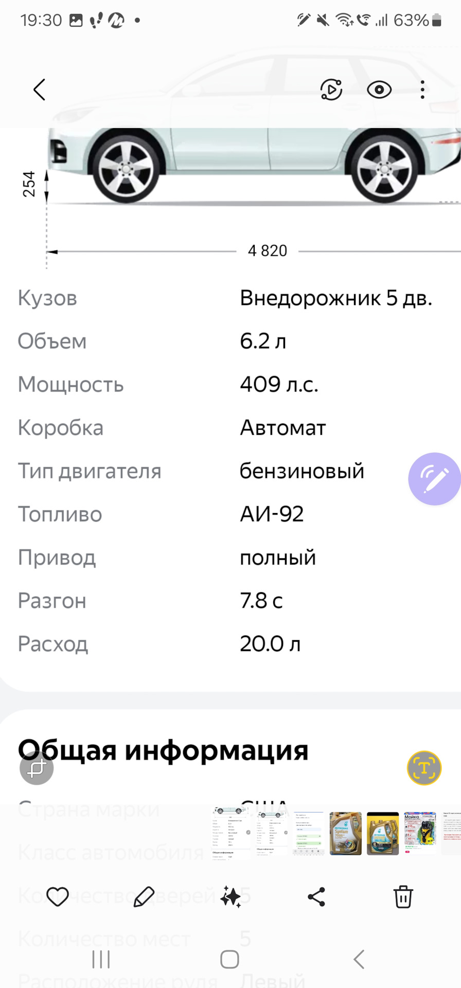The width and height of the screenshot is (461, 988).
Task: Delete image with trash icon
Action: coord(403,897)
